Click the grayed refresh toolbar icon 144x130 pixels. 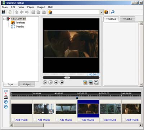10,12
